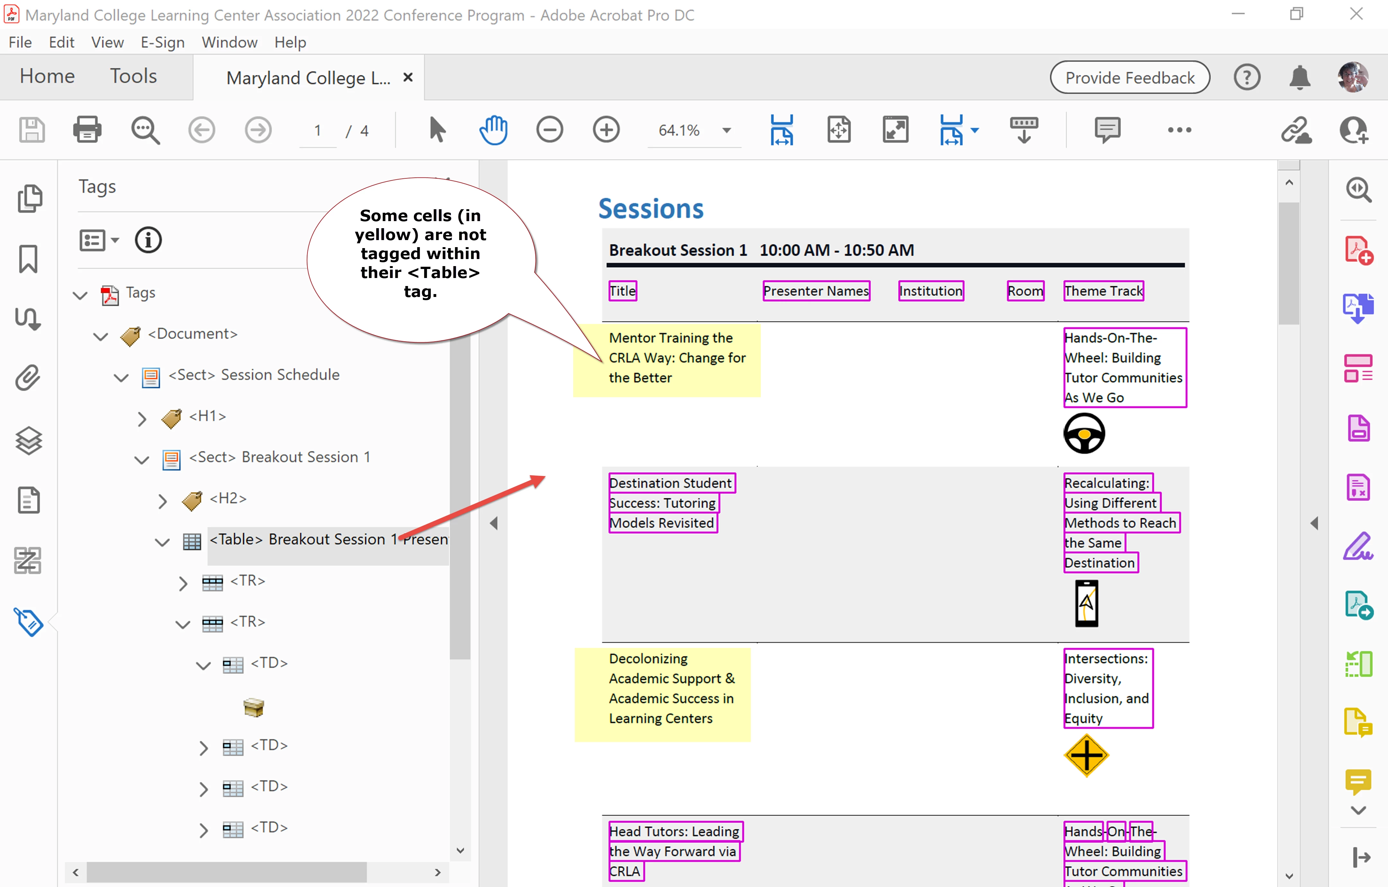Click the Tags panel horizontal scrollbar
Image resolution: width=1388 pixels, height=887 pixels.
point(226,872)
